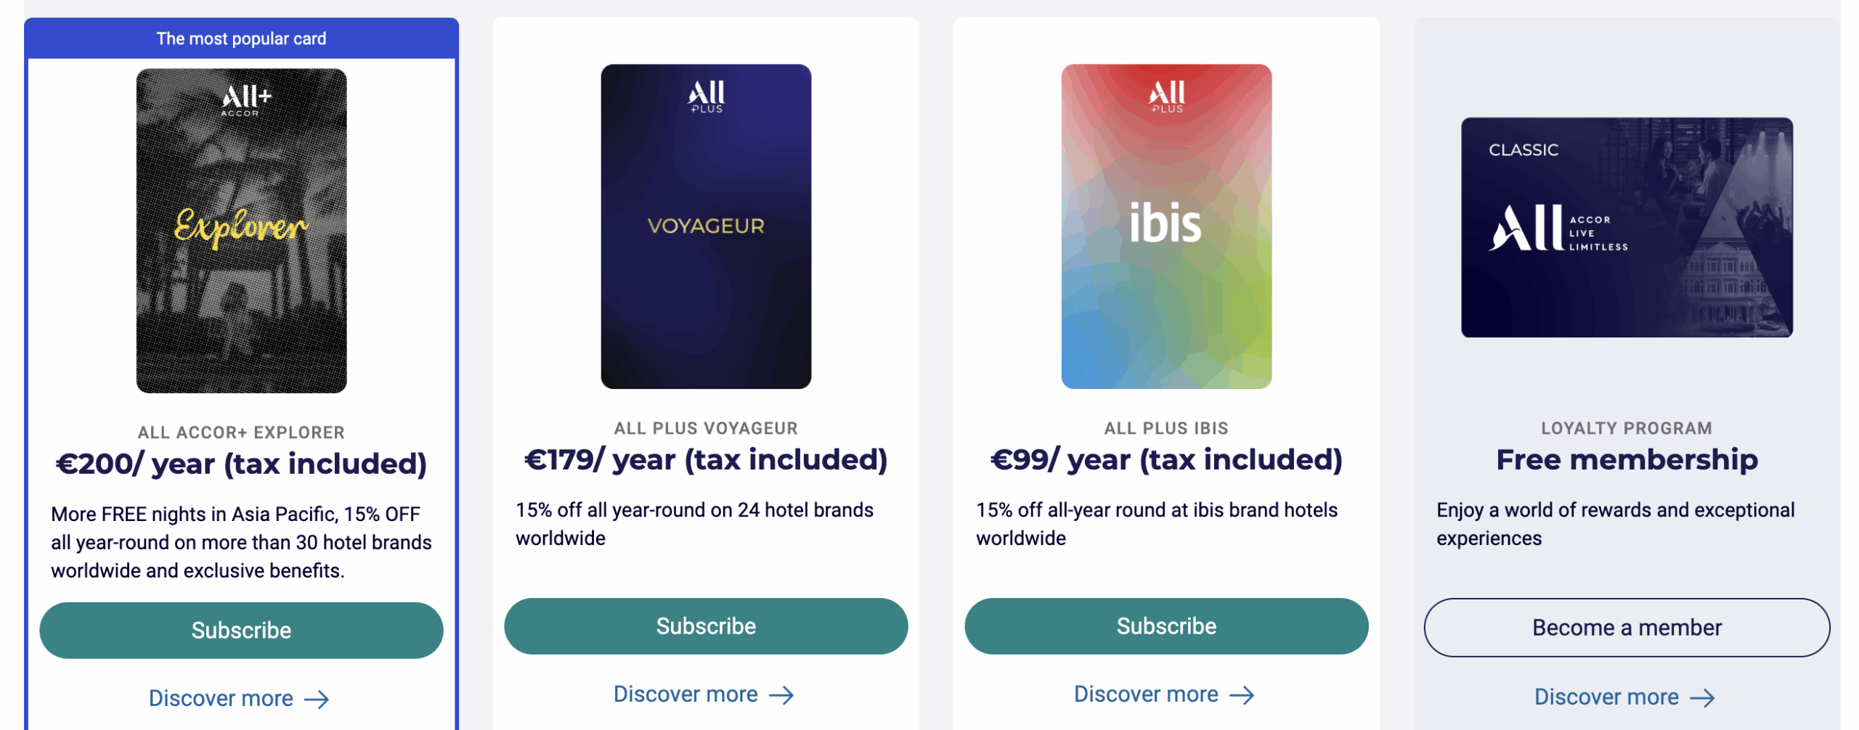Click the arrow beside Explorer Discover more
1859x730 pixels.
coord(317,699)
